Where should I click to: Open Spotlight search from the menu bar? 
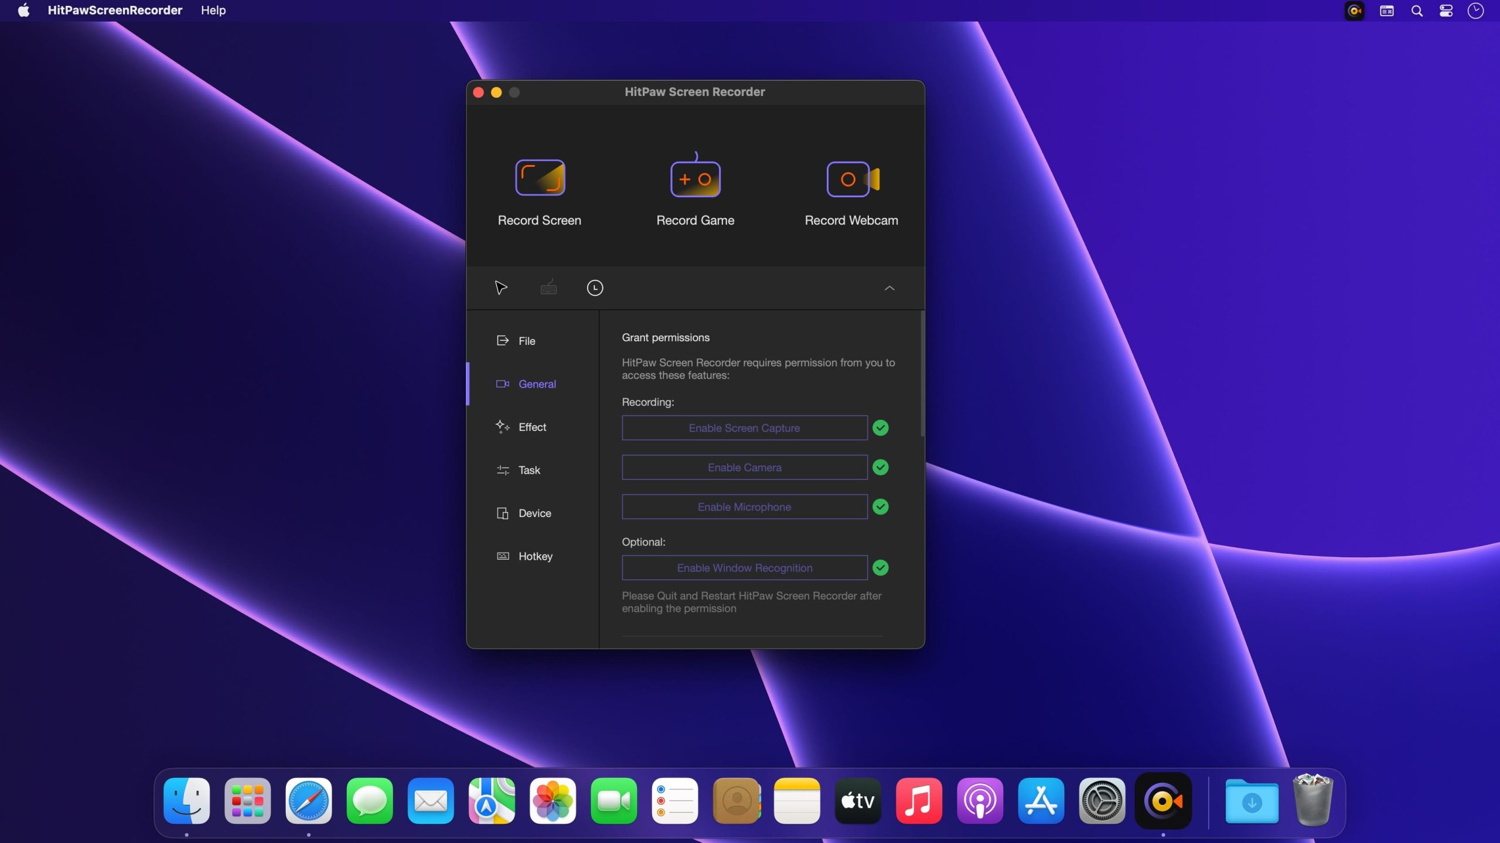pos(1417,11)
